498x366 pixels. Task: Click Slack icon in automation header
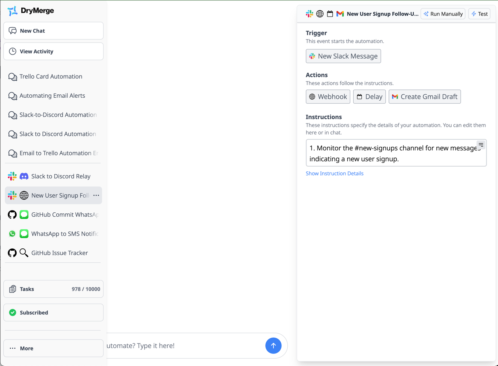coord(309,14)
